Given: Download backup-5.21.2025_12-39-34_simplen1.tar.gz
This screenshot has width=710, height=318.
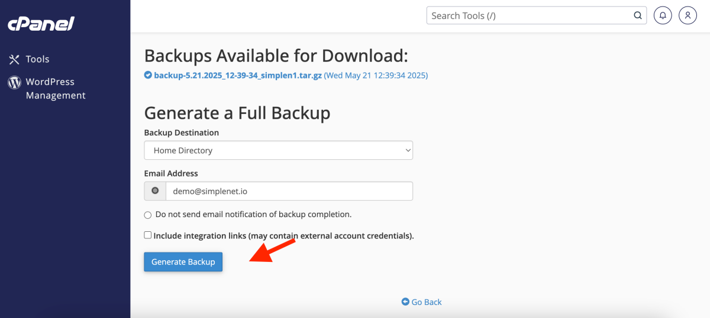Looking at the screenshot, I should click(238, 76).
